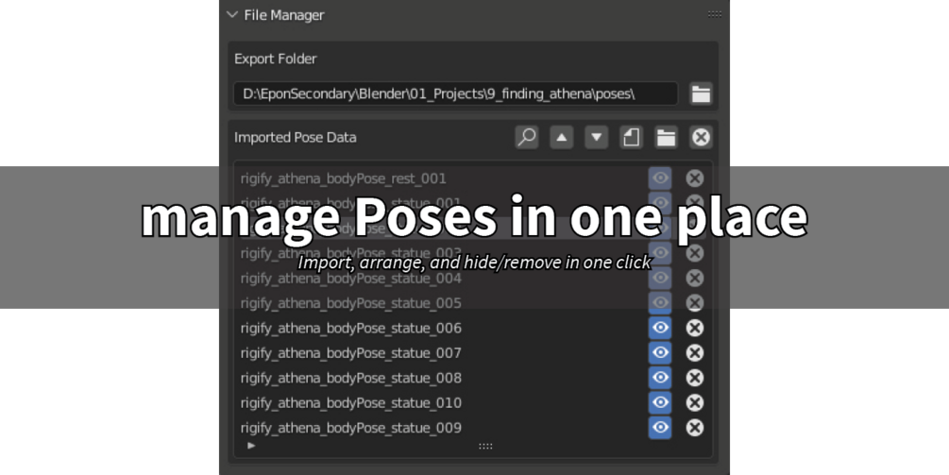Toggle visibility of bodyPose_statue_004
Viewport: 949px width, 475px height.
coord(660,278)
